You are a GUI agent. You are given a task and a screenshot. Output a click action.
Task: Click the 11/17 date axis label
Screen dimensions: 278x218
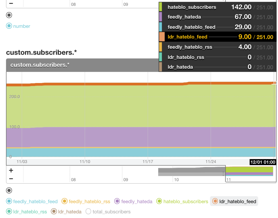148,162
